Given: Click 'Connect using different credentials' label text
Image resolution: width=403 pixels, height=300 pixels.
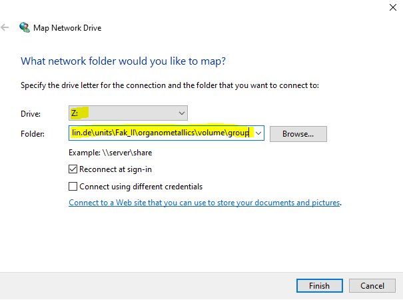Looking at the screenshot, I should pyautogui.click(x=141, y=186).
